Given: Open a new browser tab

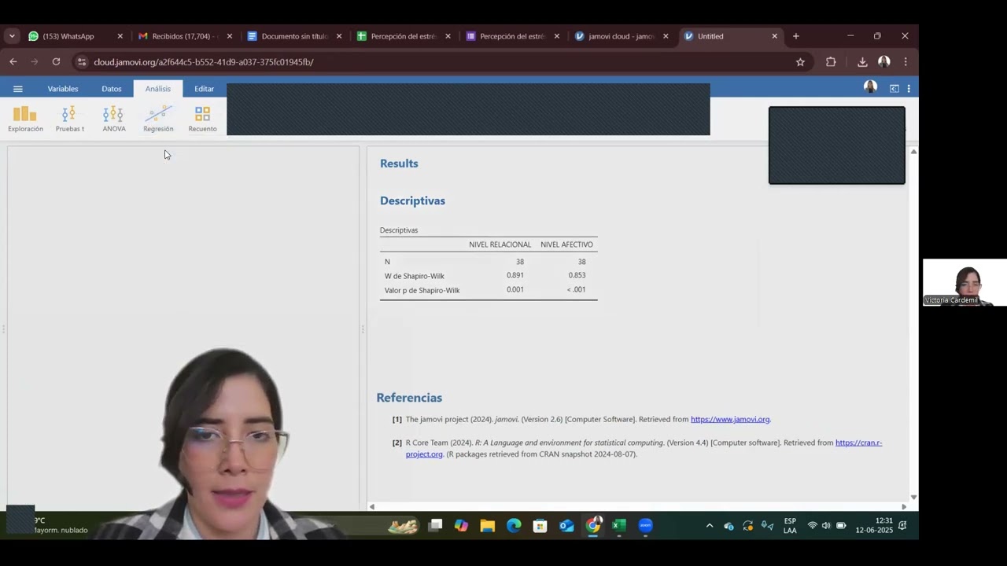Looking at the screenshot, I should point(795,36).
